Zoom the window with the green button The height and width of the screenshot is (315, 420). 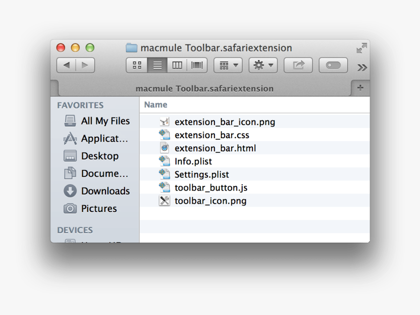click(90, 48)
